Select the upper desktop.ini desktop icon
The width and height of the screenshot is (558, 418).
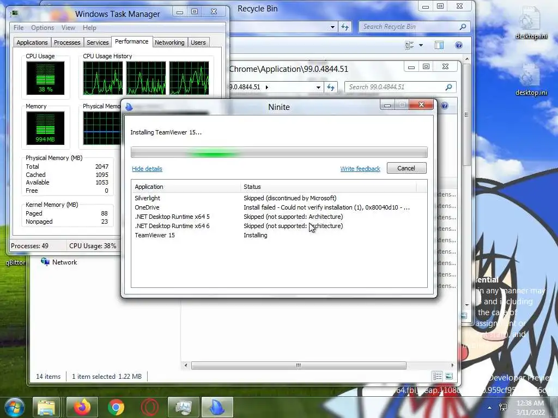(x=531, y=23)
